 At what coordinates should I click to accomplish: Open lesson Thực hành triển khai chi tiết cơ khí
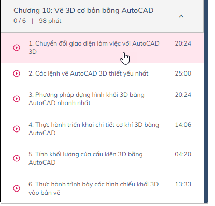(94, 129)
